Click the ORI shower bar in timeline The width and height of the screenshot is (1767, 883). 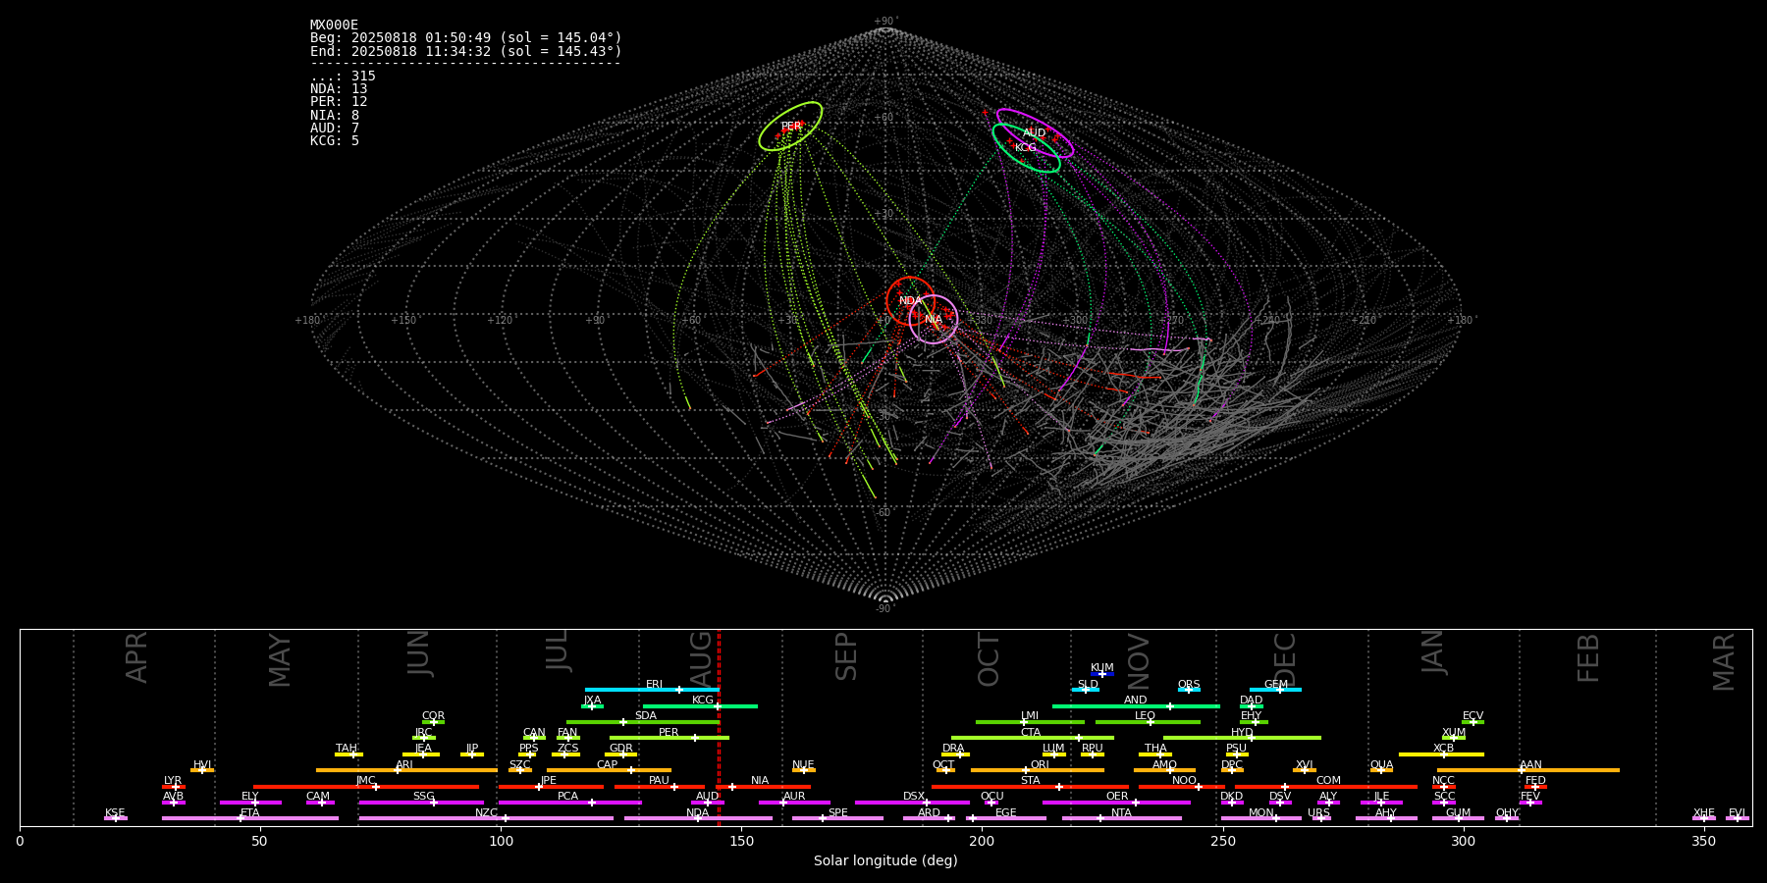1038,770
